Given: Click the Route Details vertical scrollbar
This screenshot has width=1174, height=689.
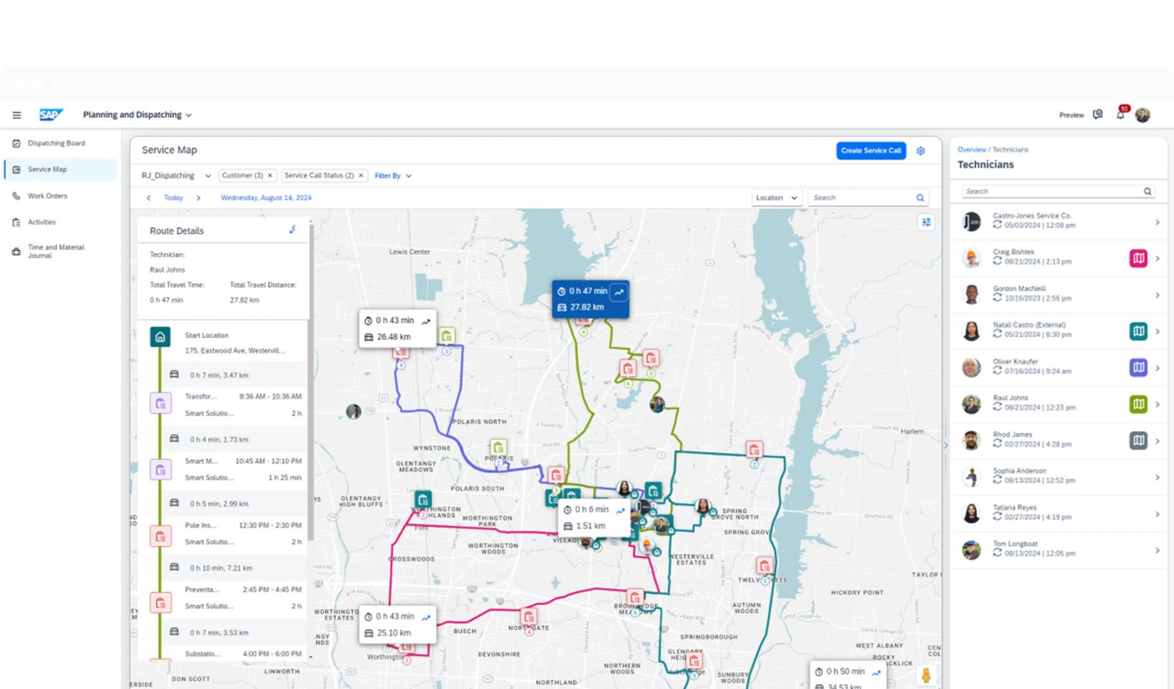Looking at the screenshot, I should click(x=311, y=376).
